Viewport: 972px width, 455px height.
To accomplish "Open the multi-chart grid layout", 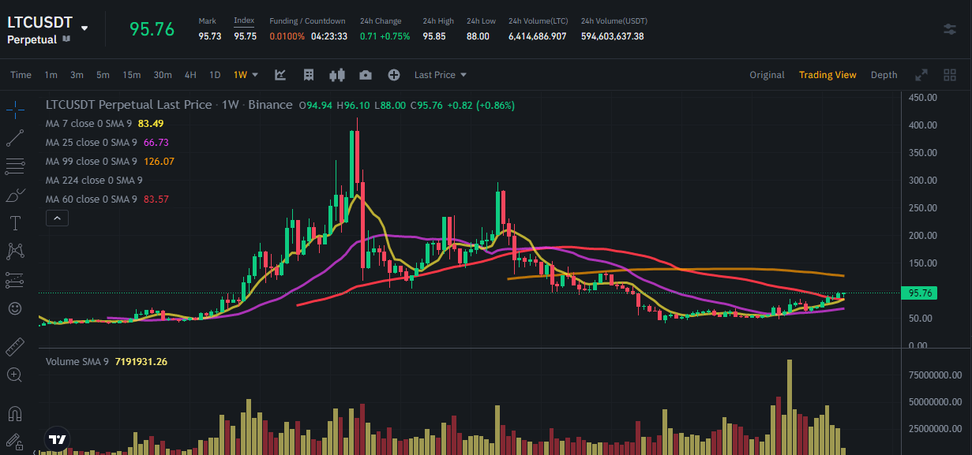I will click(x=951, y=75).
